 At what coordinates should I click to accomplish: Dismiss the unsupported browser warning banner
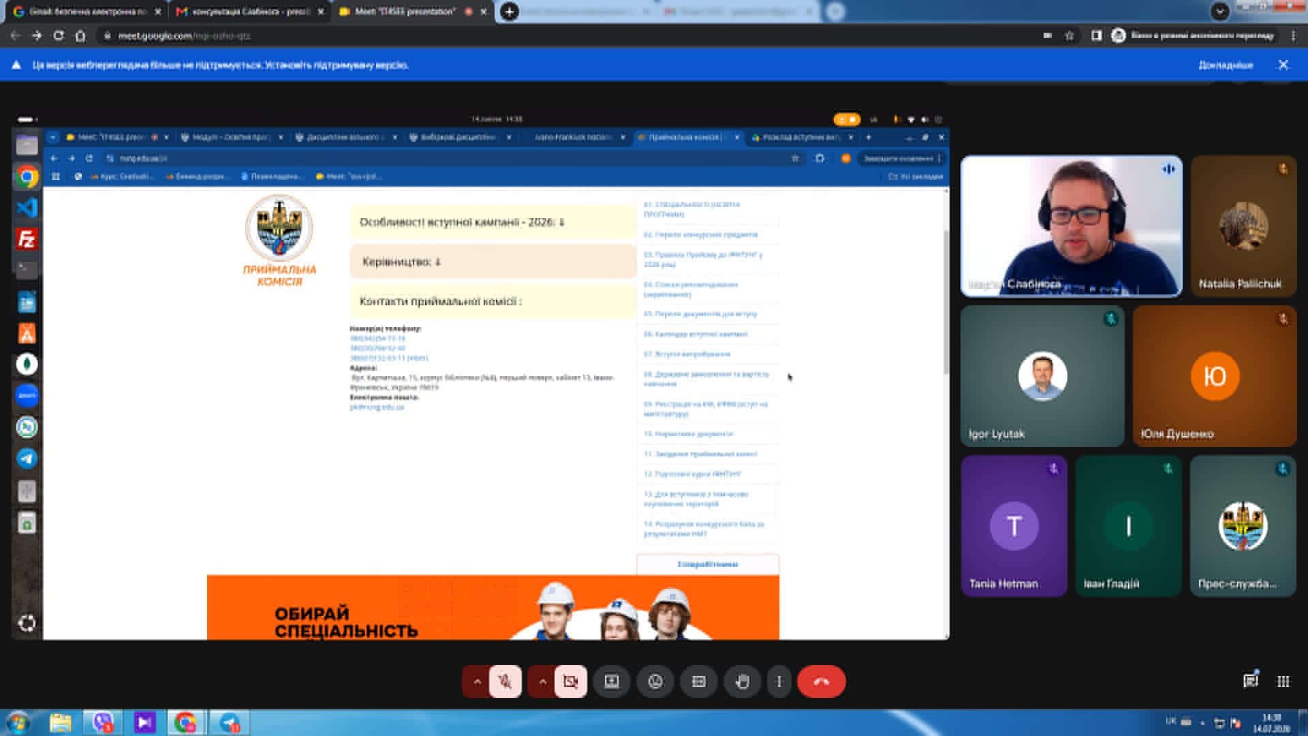click(1283, 65)
